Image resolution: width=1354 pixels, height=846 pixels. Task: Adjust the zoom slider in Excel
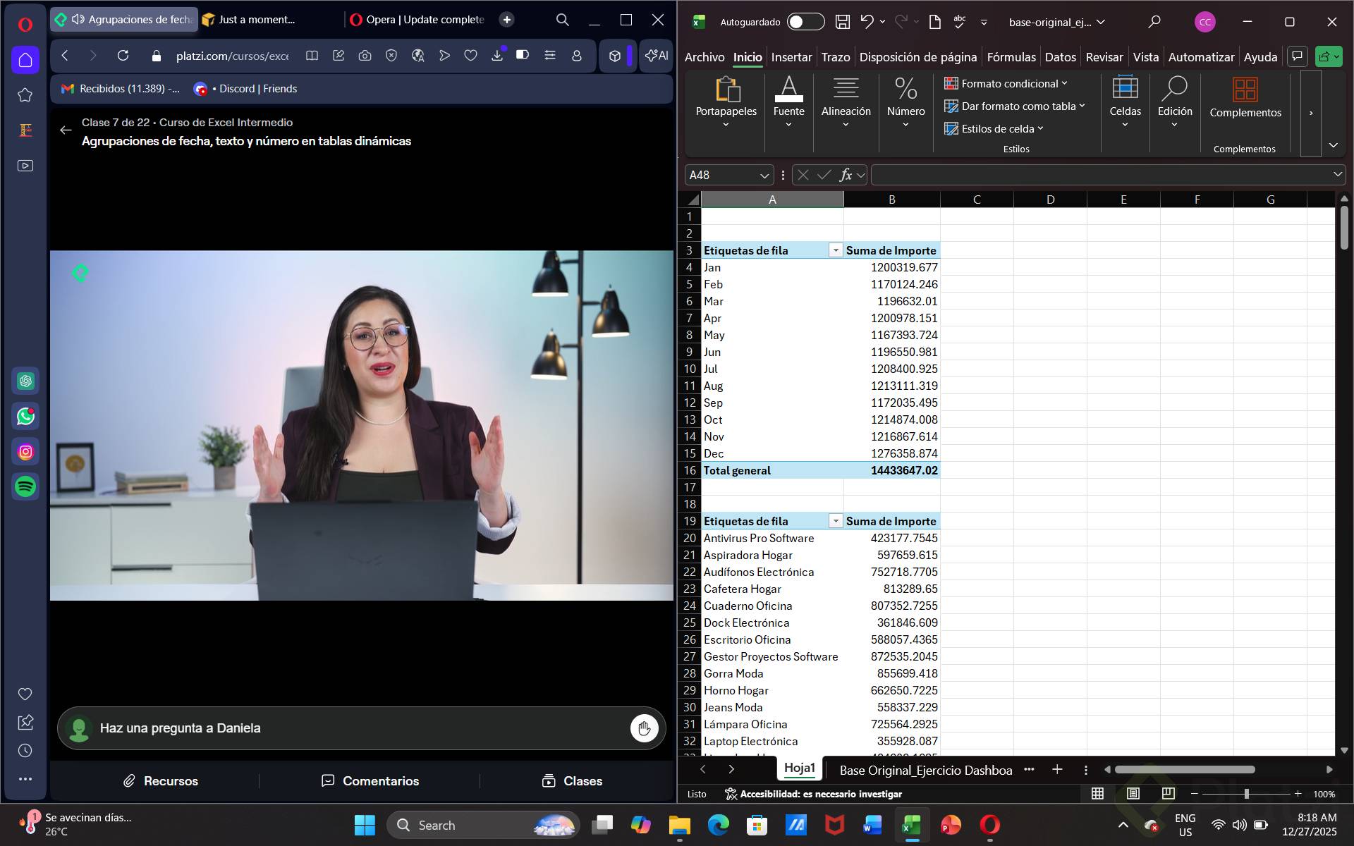point(1246,794)
